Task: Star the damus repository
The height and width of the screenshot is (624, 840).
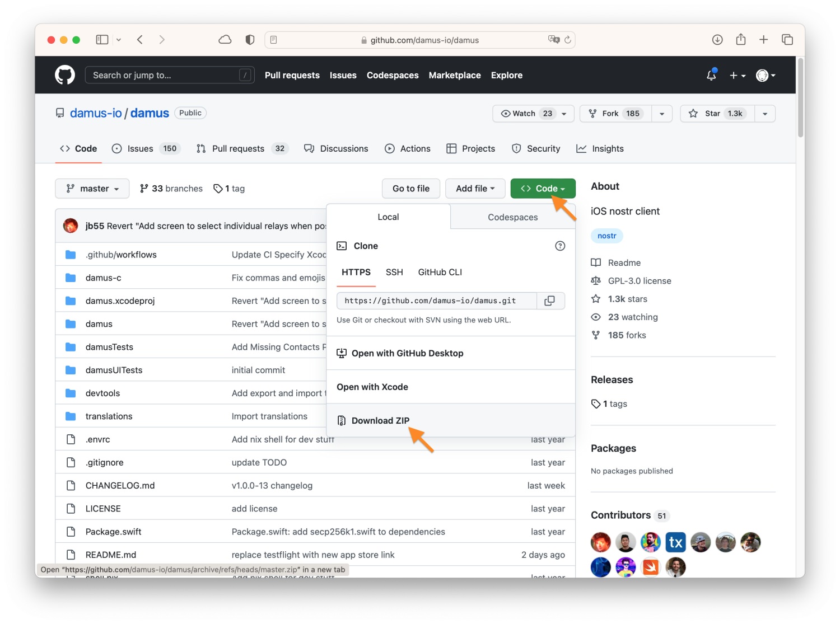Action: (717, 114)
